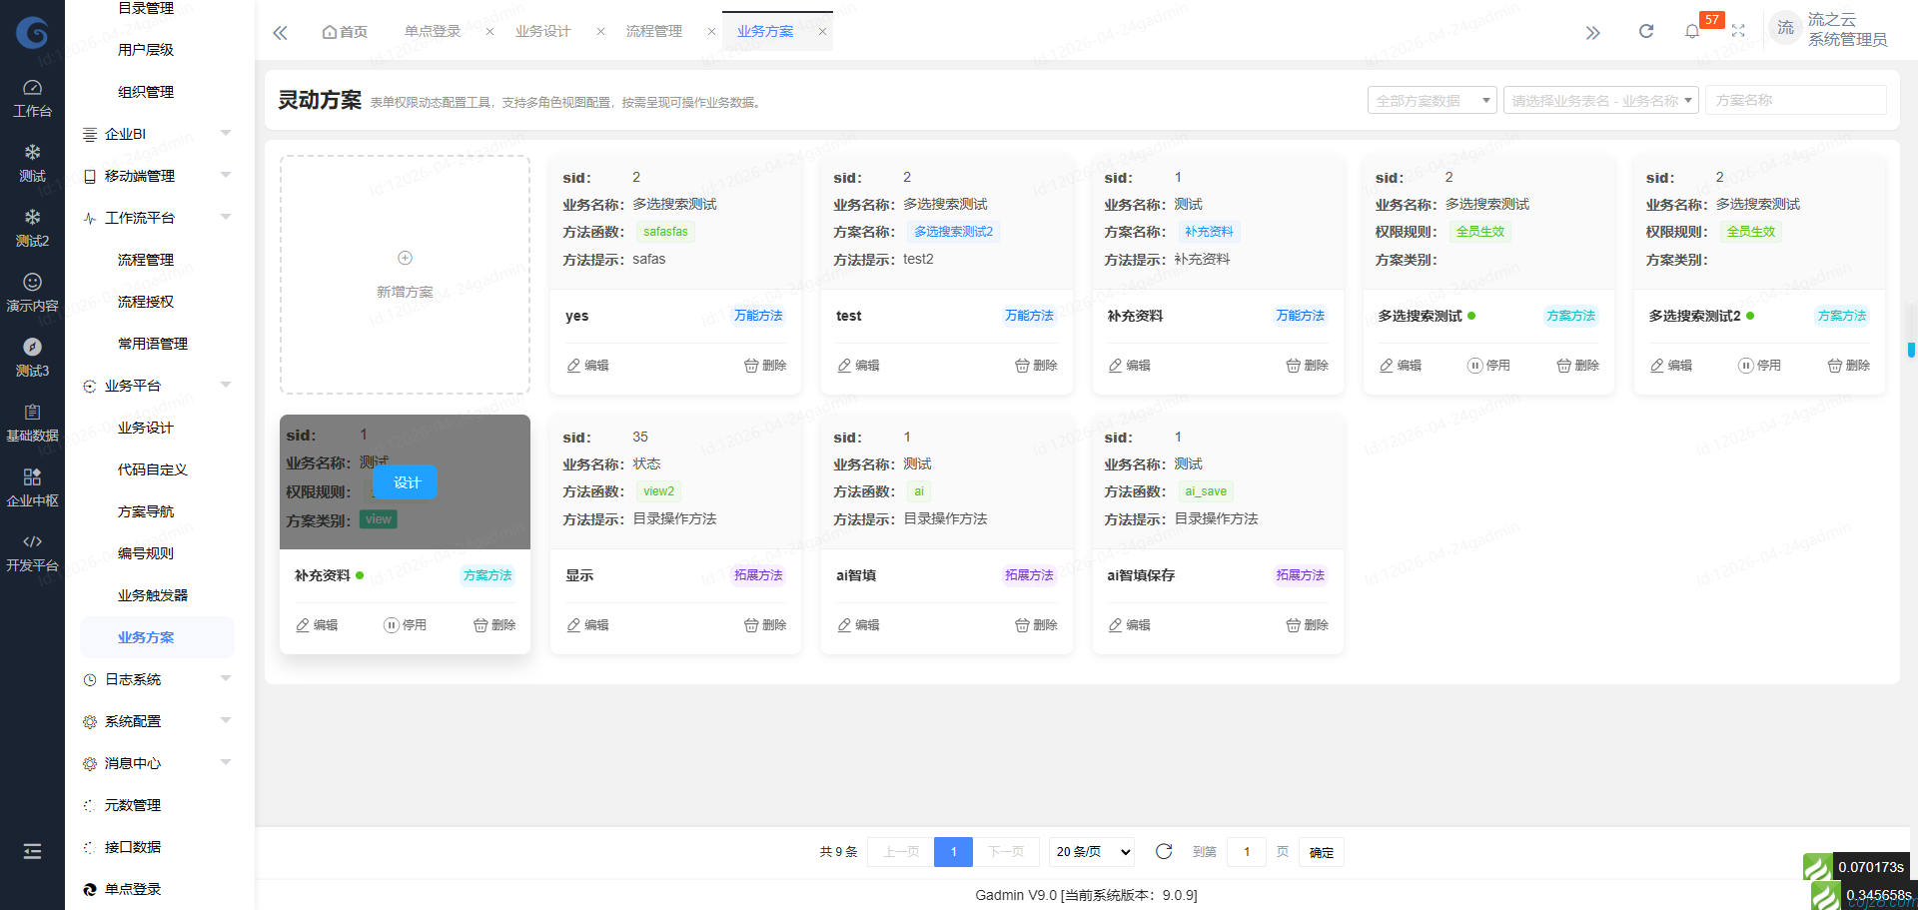The height and width of the screenshot is (910, 1918).
Task: Expand the 系统配置 sidebar section
Action: coord(134,720)
